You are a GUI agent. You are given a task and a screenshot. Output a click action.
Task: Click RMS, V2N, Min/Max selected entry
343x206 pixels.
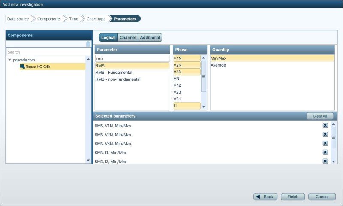113,135
